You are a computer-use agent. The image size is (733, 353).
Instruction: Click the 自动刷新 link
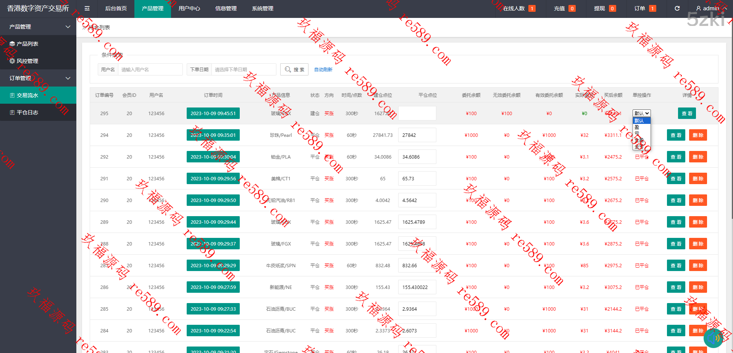pyautogui.click(x=323, y=69)
